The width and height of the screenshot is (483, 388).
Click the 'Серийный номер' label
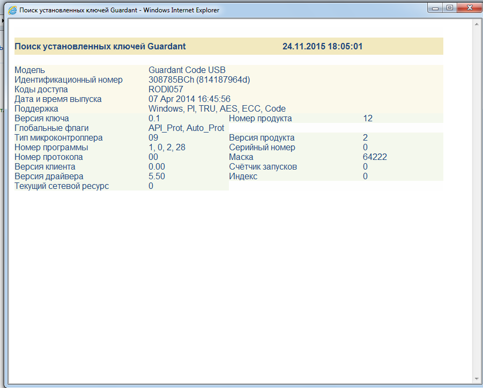[262, 148]
